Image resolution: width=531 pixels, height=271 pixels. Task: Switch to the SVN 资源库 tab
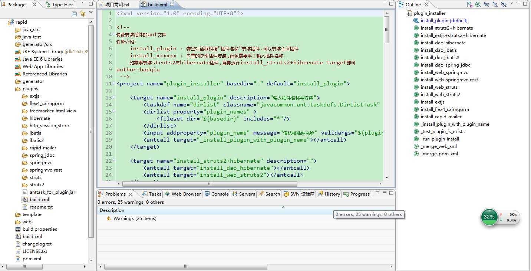(x=299, y=194)
